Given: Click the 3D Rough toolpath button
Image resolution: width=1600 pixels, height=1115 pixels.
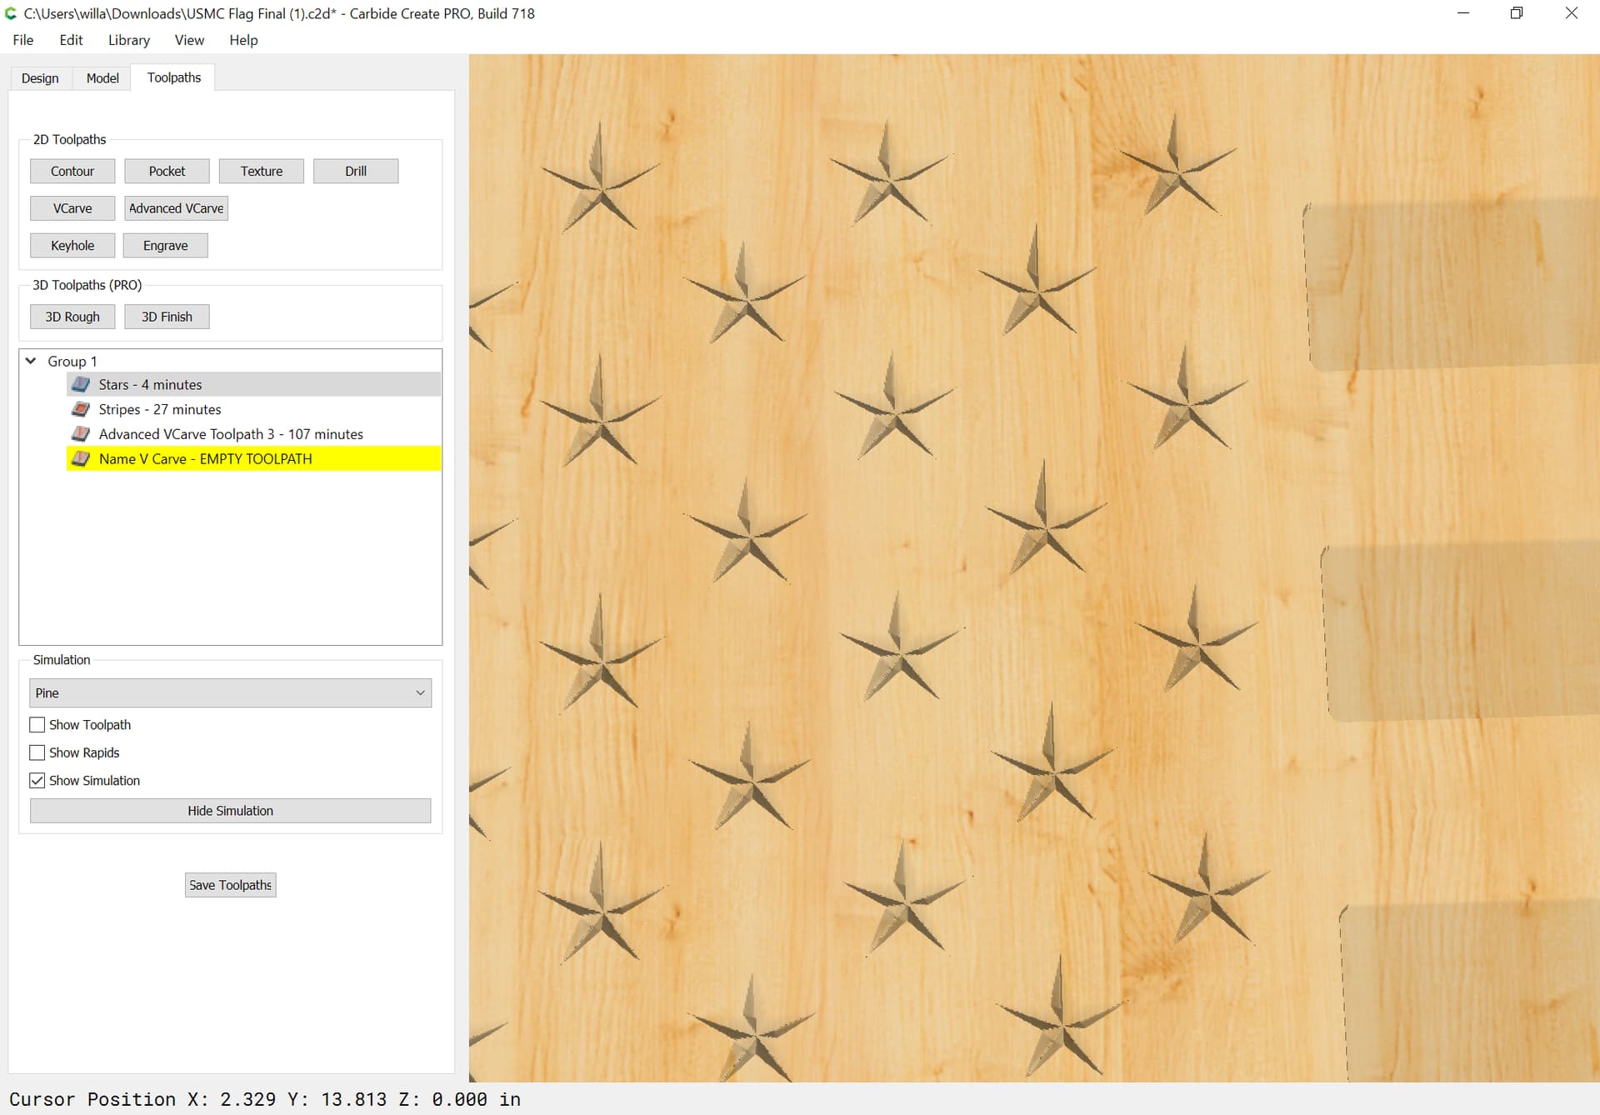Looking at the screenshot, I should [72, 317].
